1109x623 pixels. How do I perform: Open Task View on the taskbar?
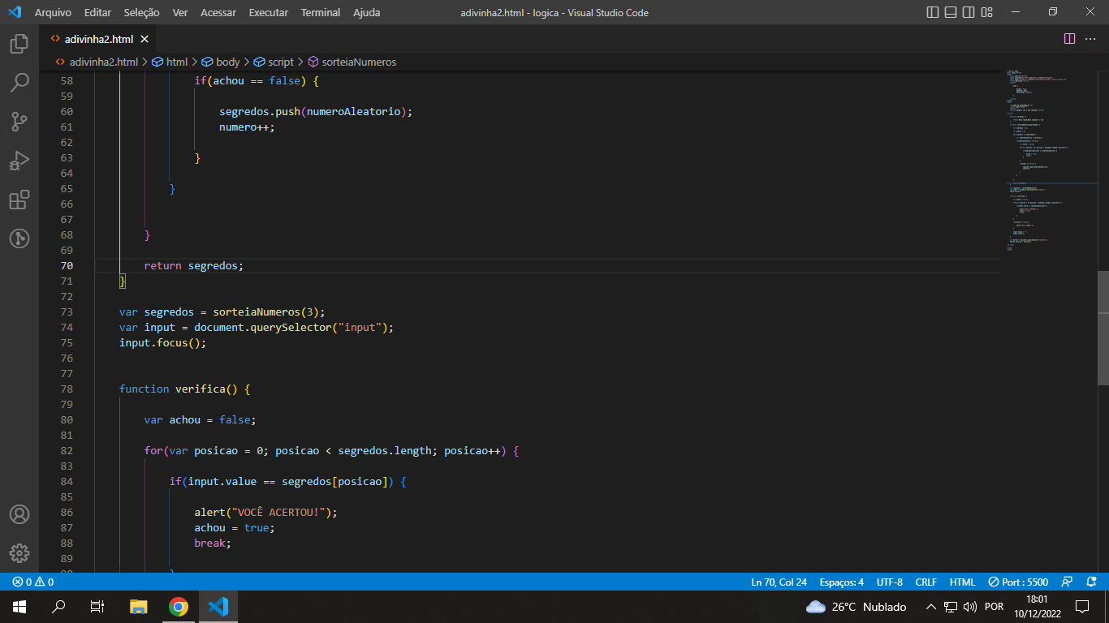coord(97,607)
